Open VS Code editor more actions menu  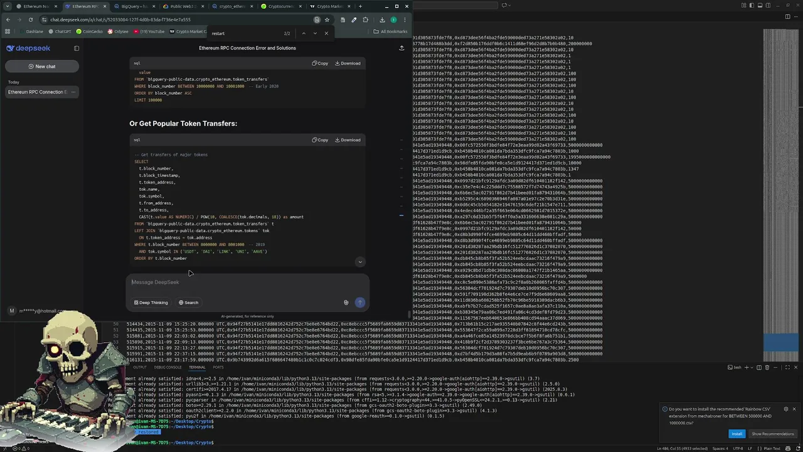(796, 16)
